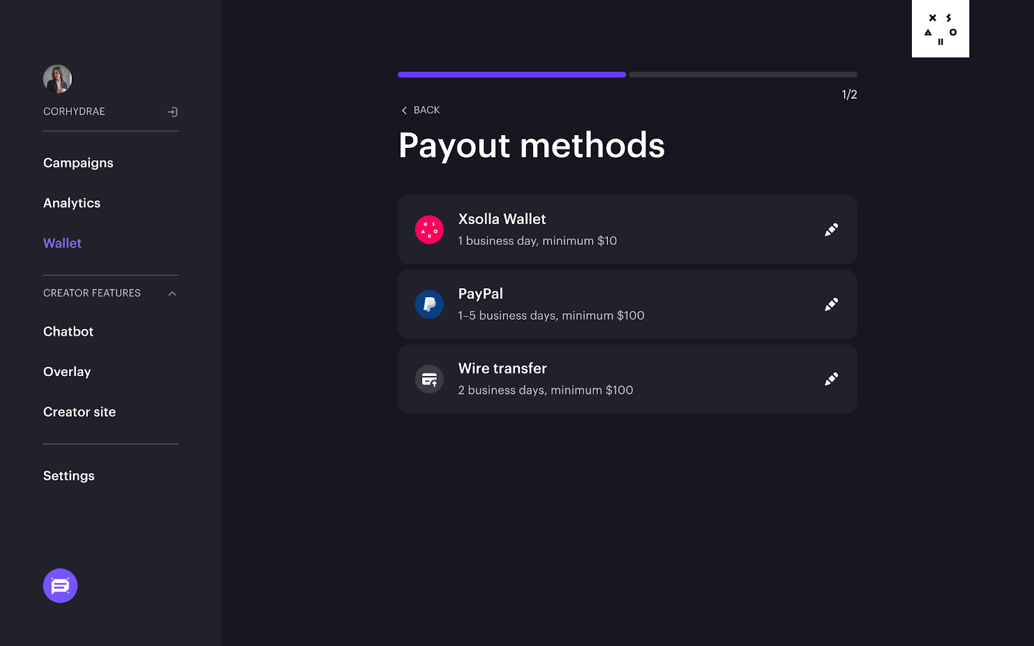This screenshot has width=1034, height=646.
Task: Click the step progress bar showing 1/2
Action: [627, 74]
